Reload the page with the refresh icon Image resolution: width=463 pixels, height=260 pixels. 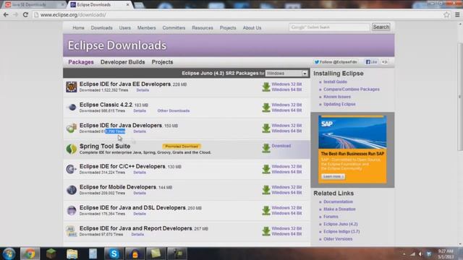point(25,14)
